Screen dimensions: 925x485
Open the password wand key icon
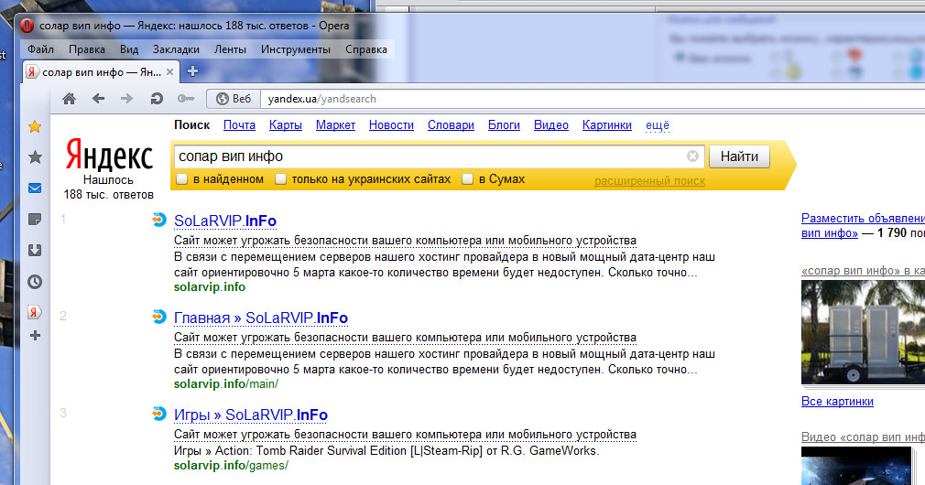(186, 99)
